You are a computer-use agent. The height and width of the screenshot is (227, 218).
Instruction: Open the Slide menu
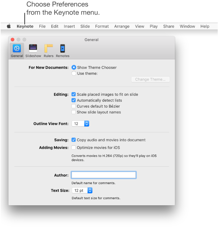[85, 26]
